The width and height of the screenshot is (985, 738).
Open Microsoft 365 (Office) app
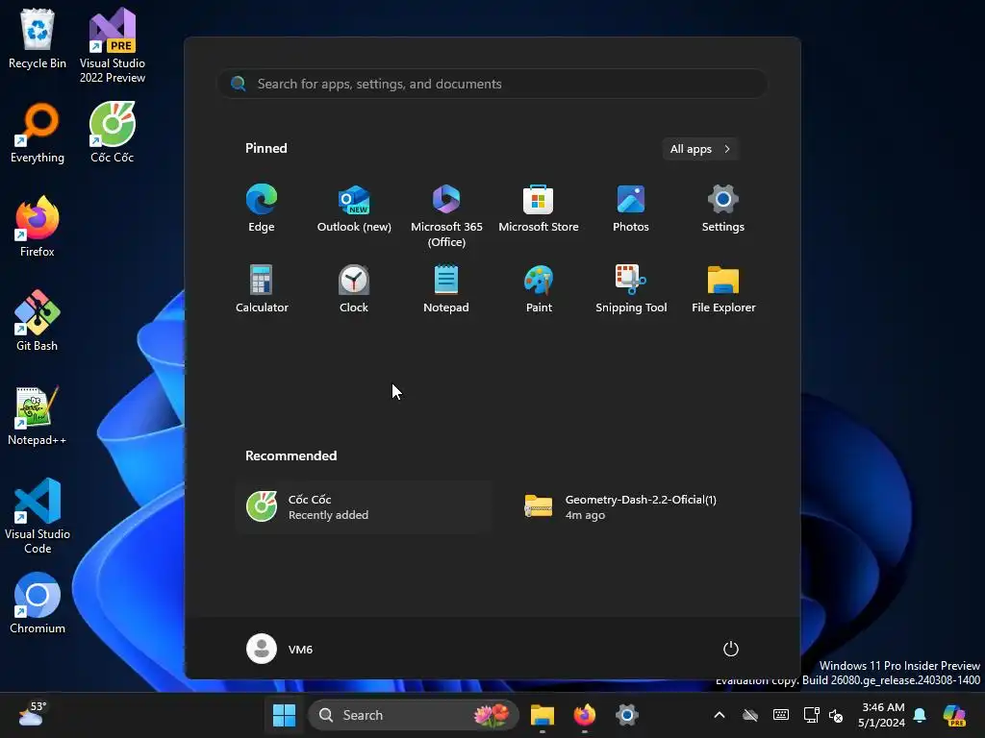coord(446,216)
